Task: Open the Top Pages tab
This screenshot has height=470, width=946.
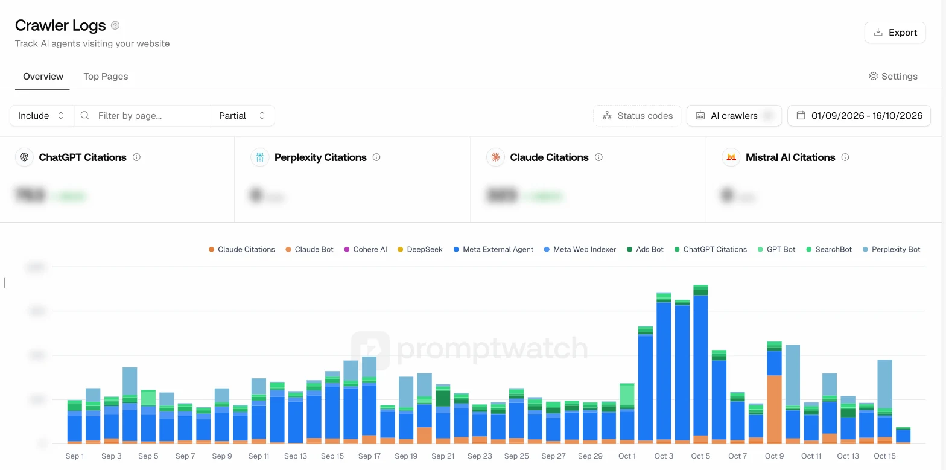Action: pos(106,77)
